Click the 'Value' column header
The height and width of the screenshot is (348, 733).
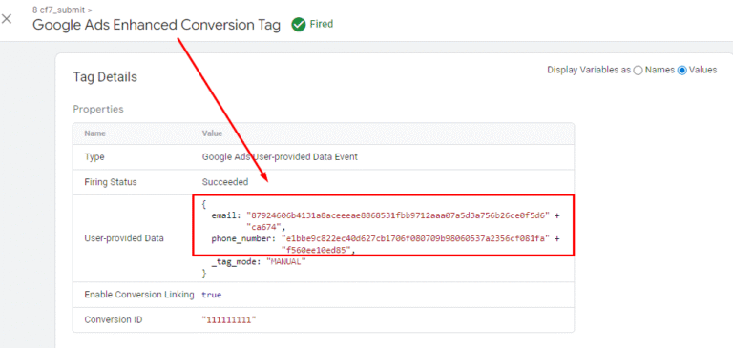tap(212, 133)
